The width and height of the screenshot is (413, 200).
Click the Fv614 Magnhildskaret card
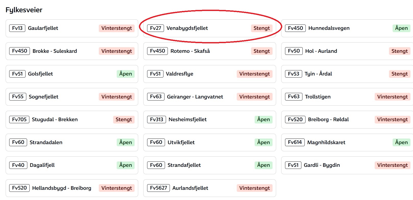(347, 142)
